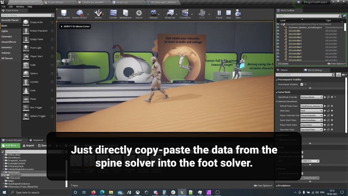Image resolution: width=348 pixels, height=196 pixels.
Task: Select the Point Light actor
Action: [x=38, y=48]
